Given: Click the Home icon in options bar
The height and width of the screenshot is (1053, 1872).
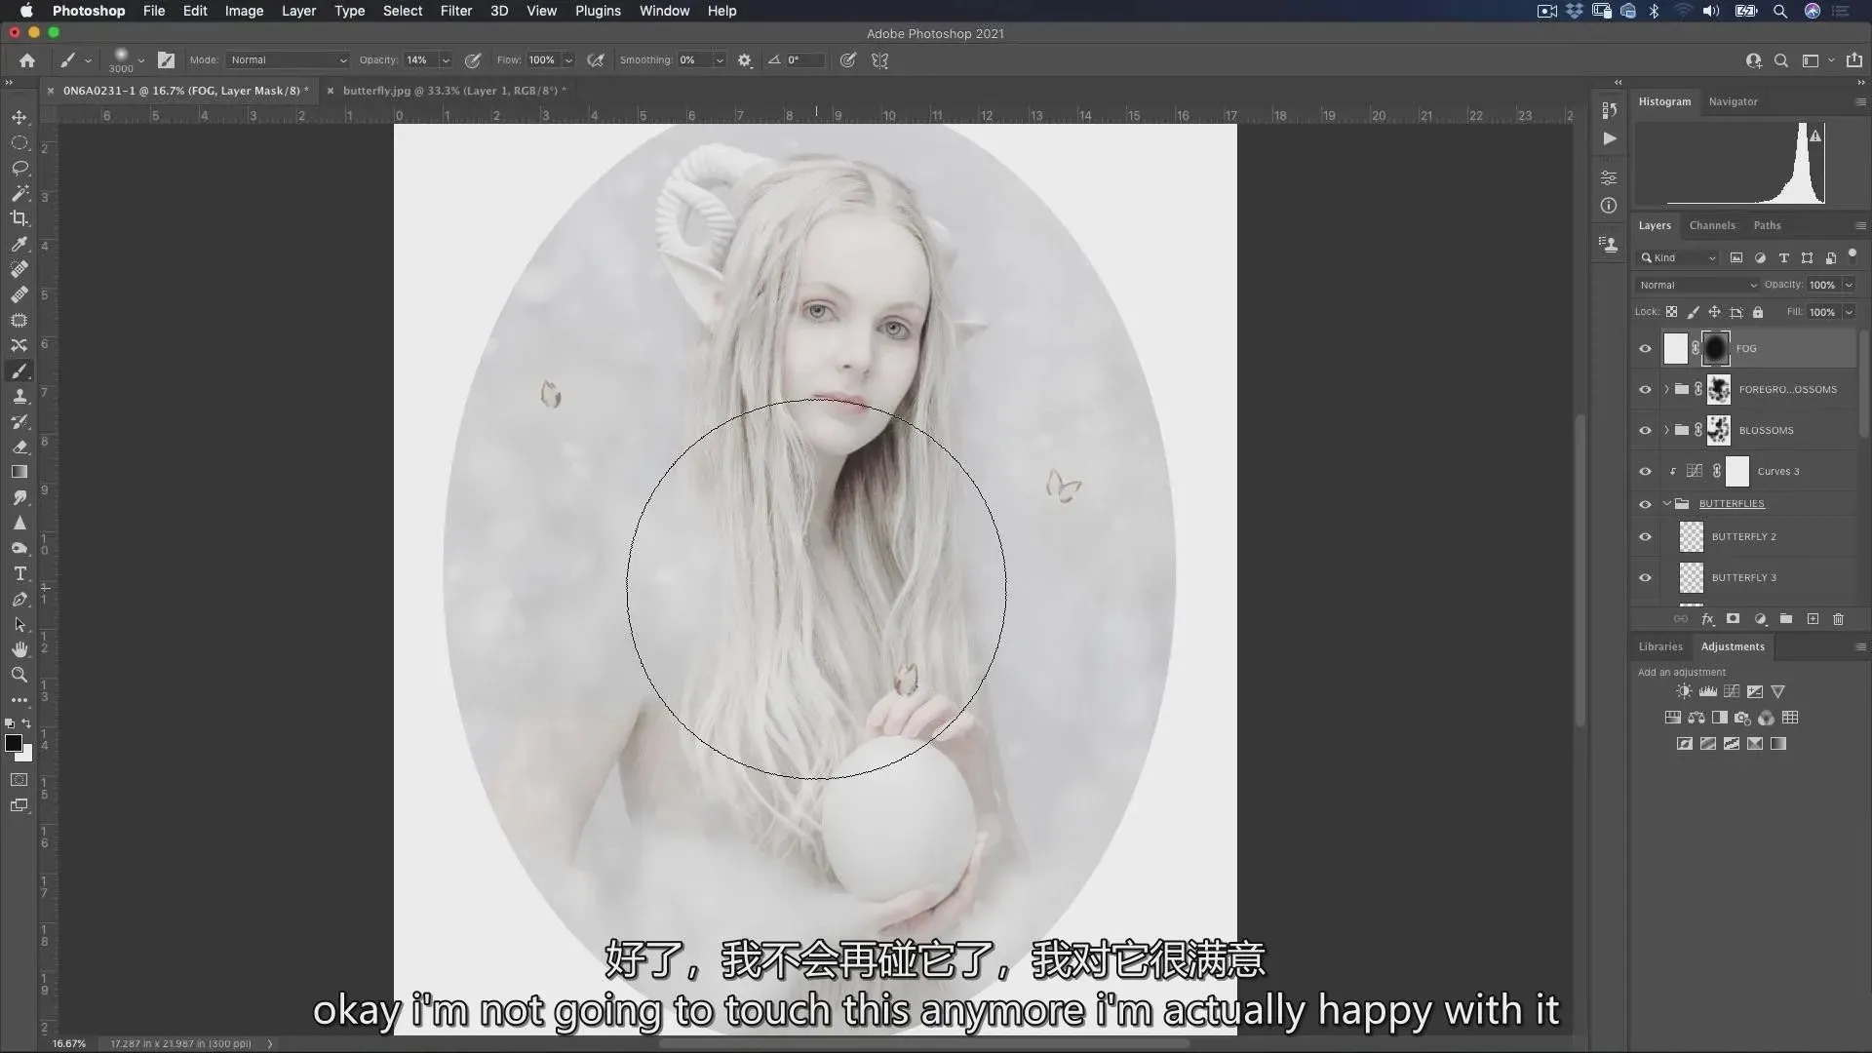Looking at the screenshot, I should 27,60.
